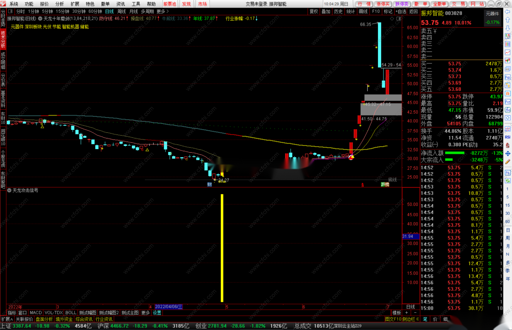The height and width of the screenshot is (330, 512).
Task: Expand the 天龙攻击信号 sub-indicator dropdown
Action: (x=9, y=190)
